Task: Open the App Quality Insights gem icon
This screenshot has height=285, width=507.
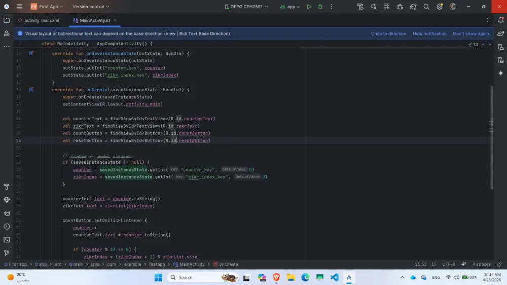Action: [7, 200]
